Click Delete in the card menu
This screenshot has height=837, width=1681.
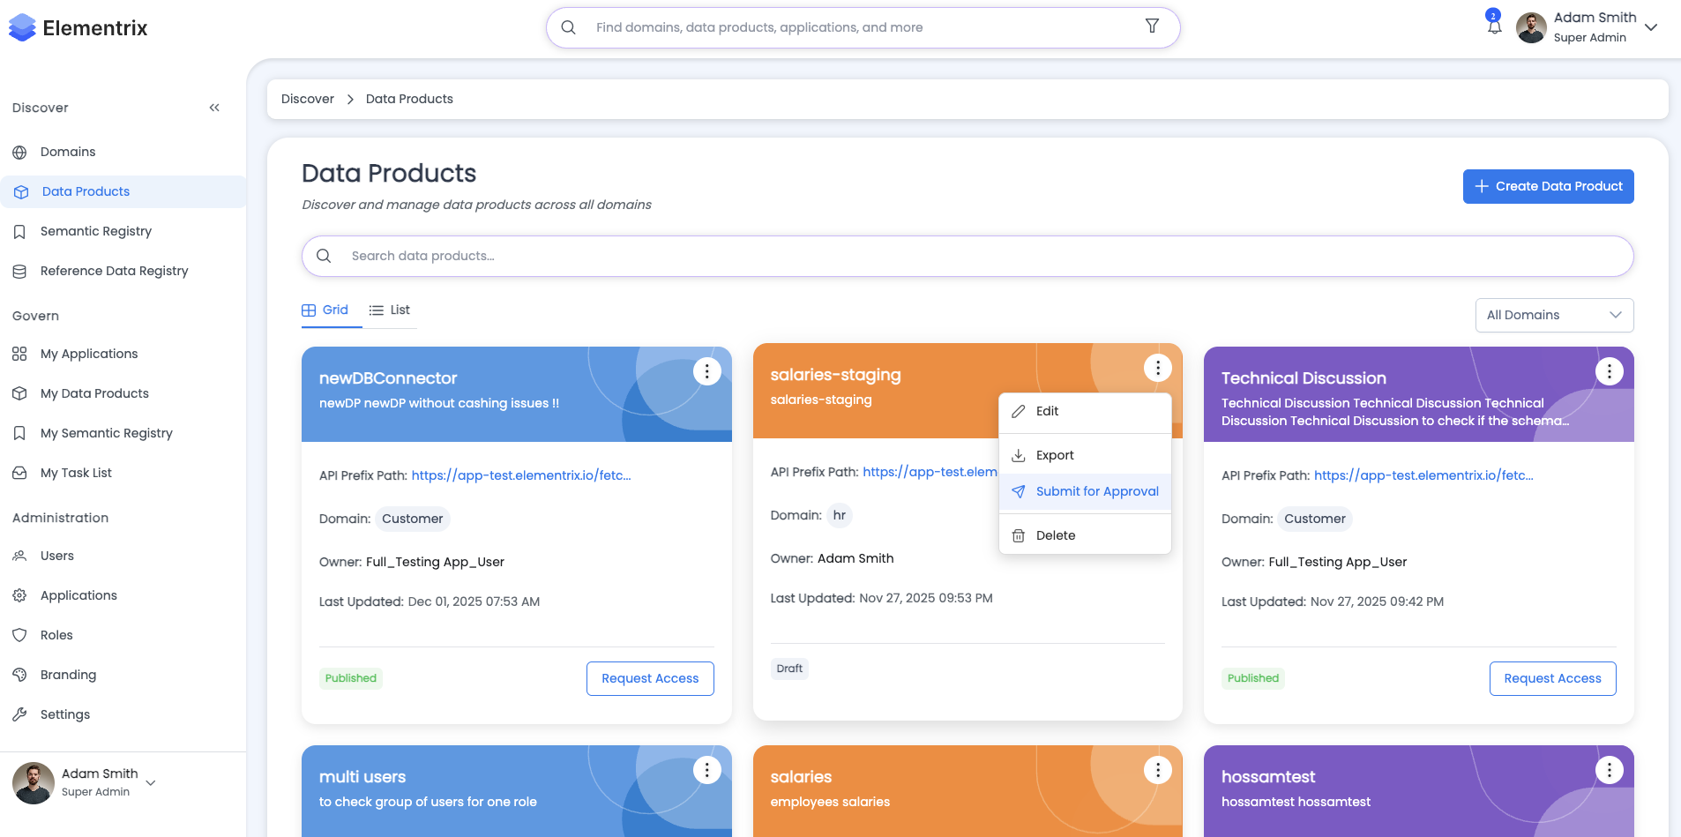click(x=1055, y=535)
